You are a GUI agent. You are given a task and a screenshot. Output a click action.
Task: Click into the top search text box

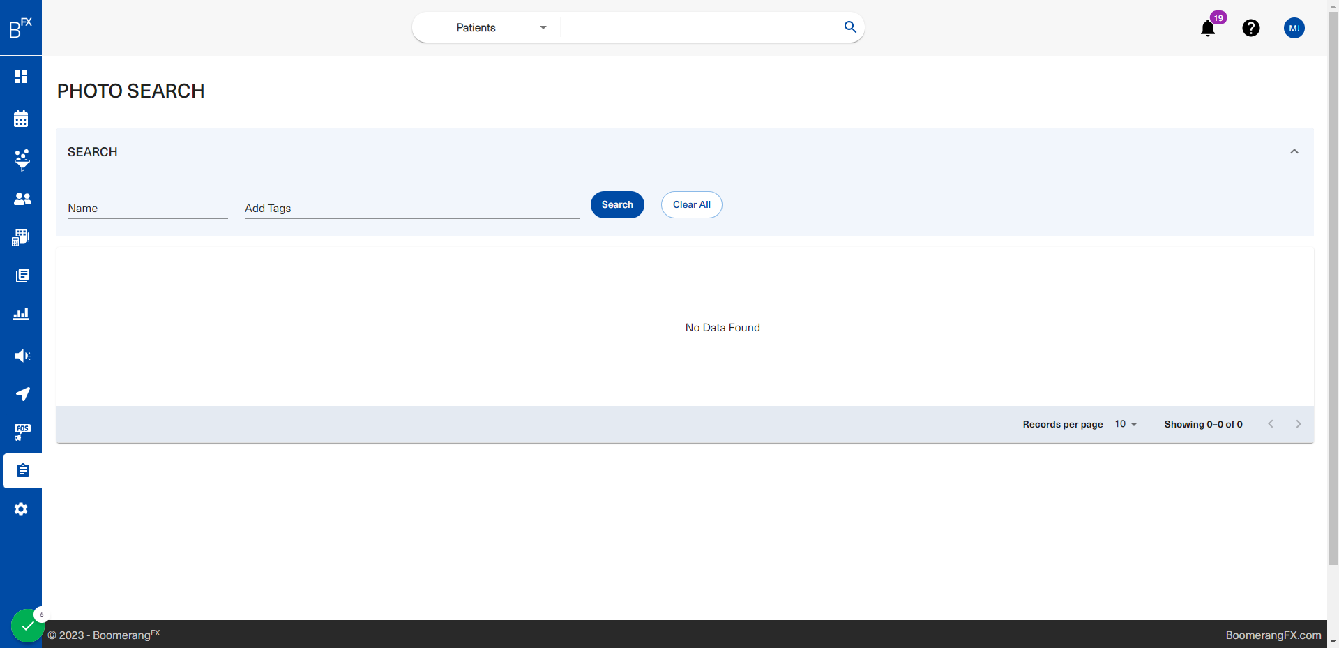699,28
